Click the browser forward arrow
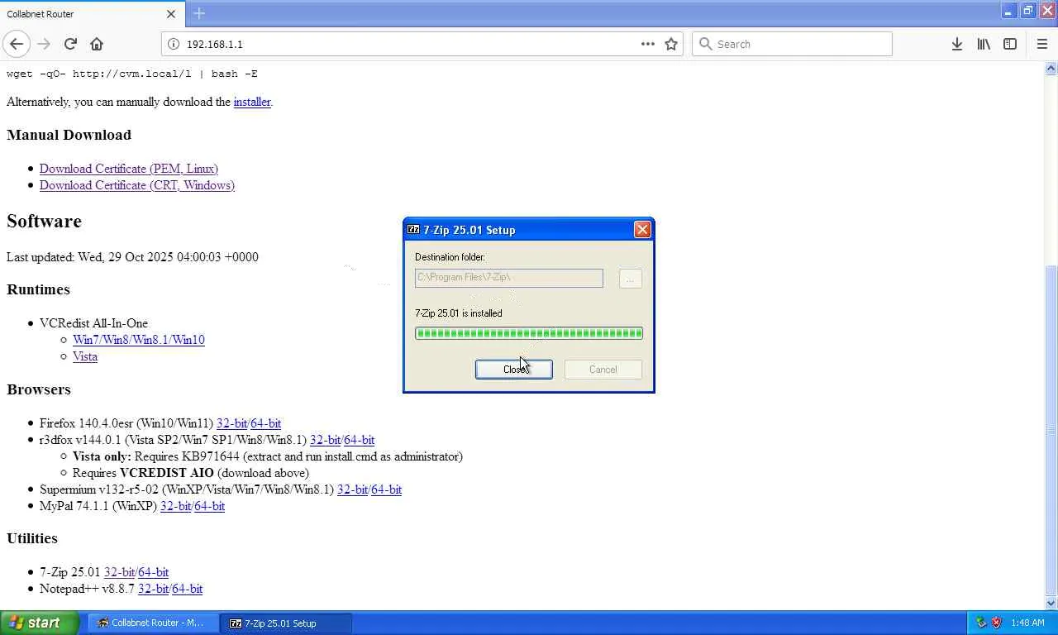 [x=44, y=44]
